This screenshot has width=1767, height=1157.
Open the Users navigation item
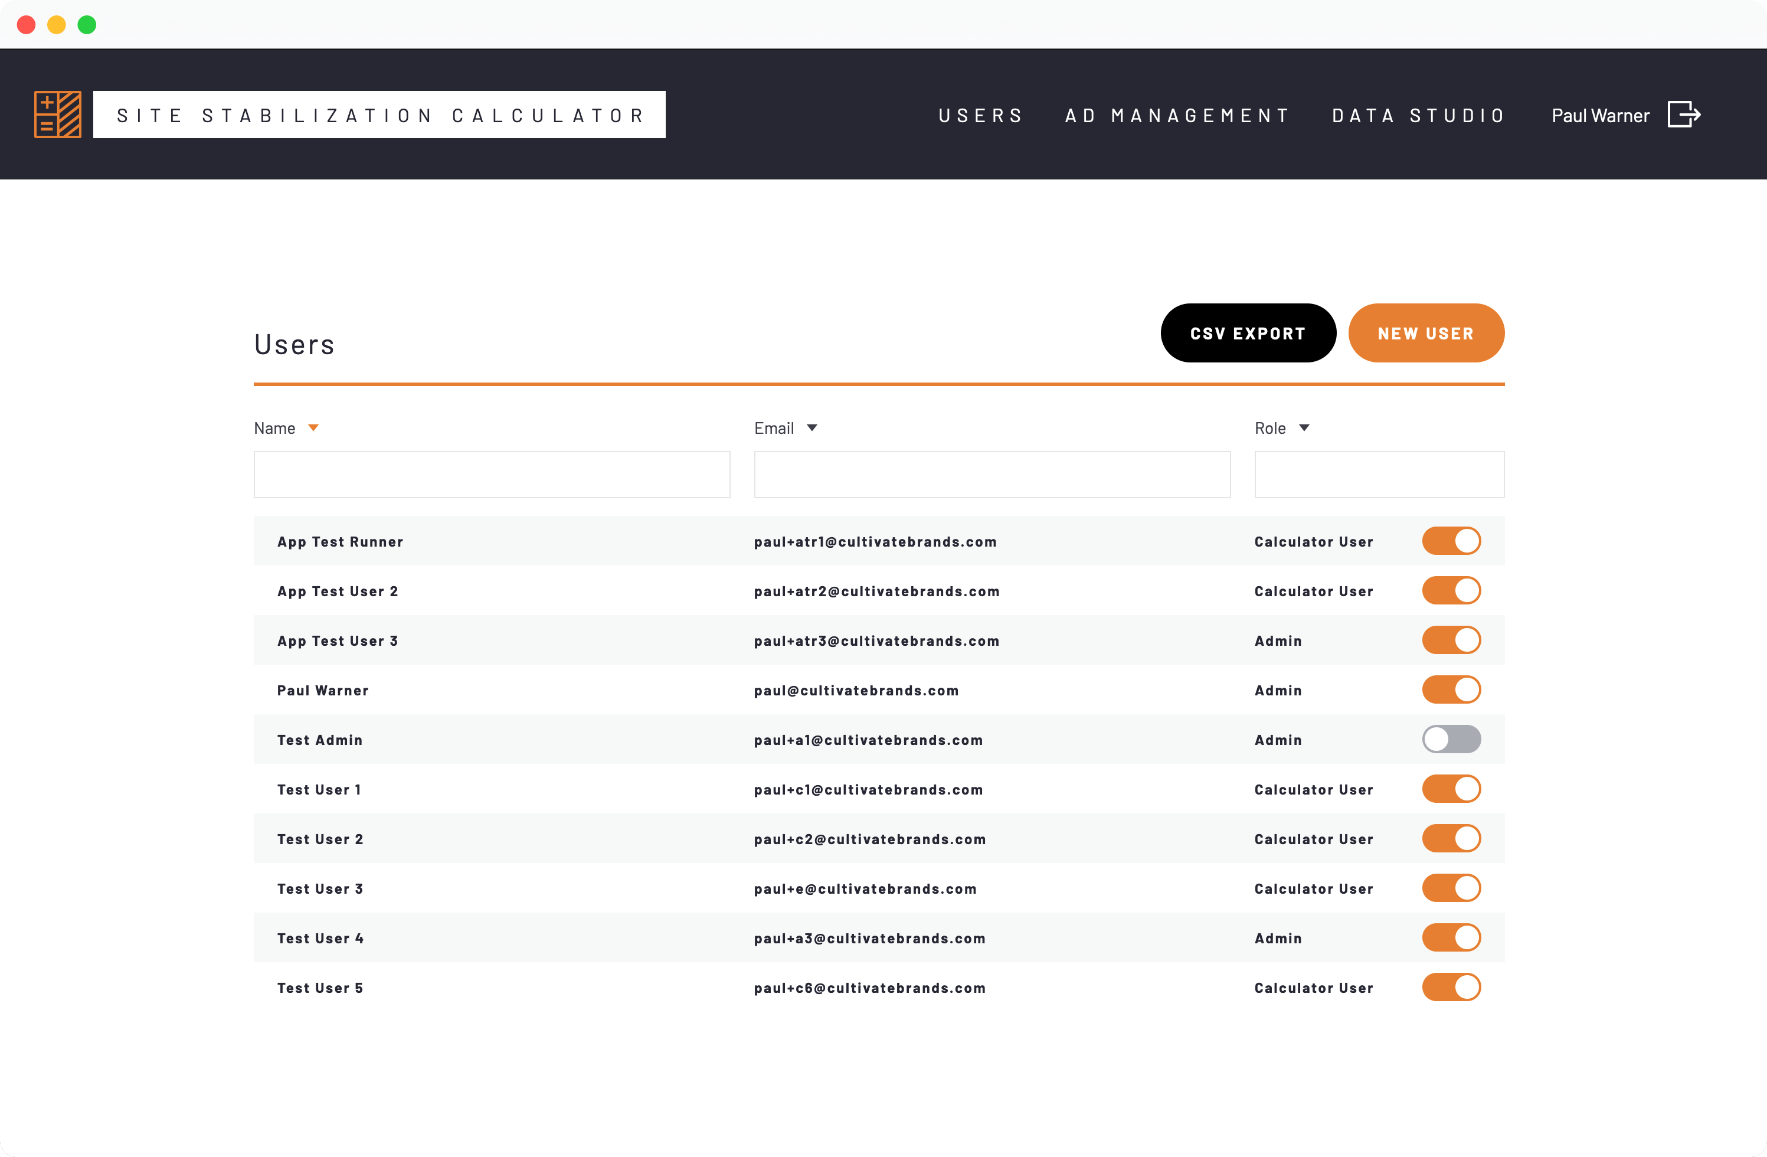point(980,116)
